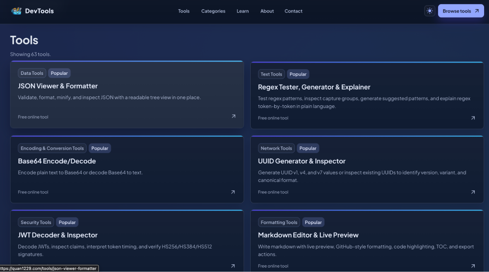
Task: Open JSON Viewer & Formatter title
Action: 58,86
